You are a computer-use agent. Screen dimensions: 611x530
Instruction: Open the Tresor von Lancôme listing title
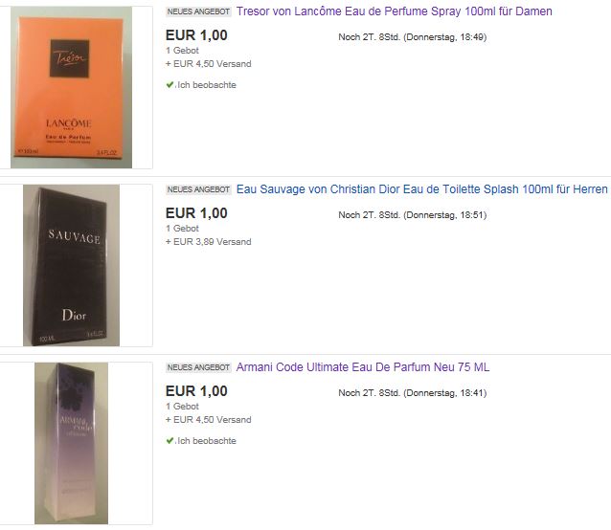tap(394, 11)
